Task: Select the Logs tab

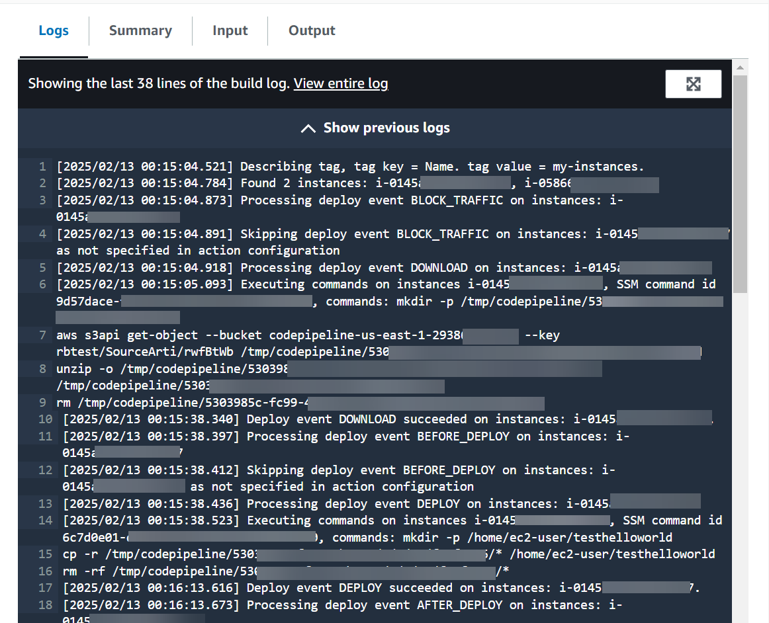Action: (54, 30)
